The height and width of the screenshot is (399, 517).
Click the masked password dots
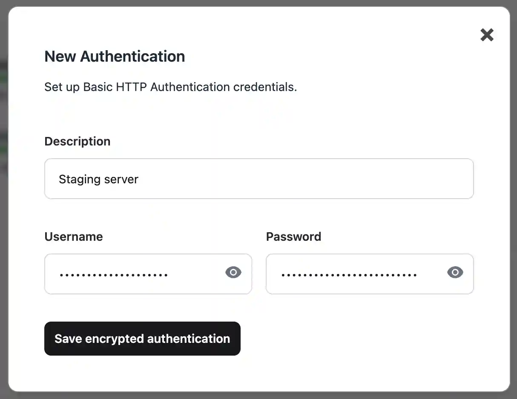pos(349,274)
